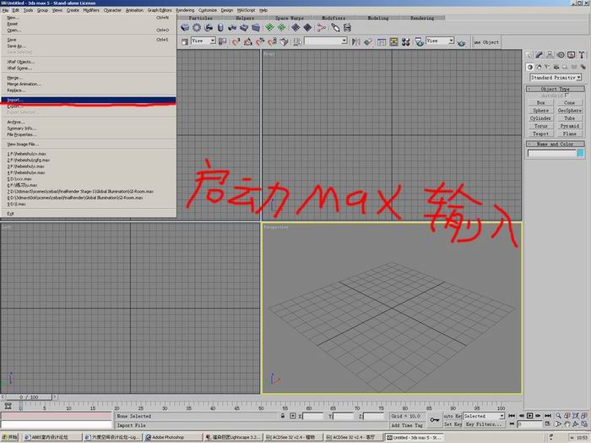Click the Box primitive button

tap(540, 102)
